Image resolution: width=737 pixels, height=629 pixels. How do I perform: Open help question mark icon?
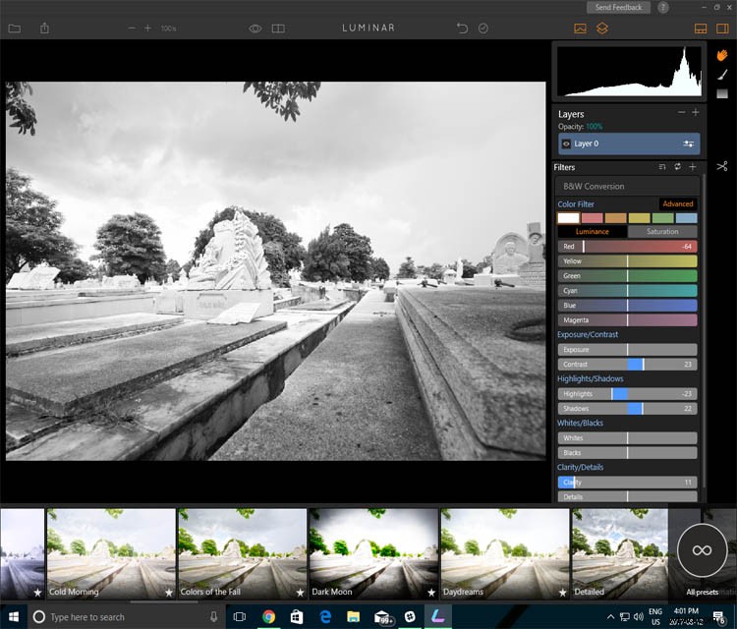point(663,7)
